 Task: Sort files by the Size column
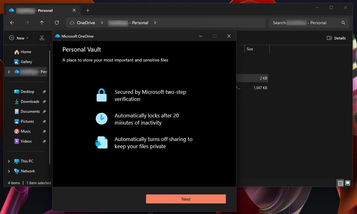click(x=257, y=49)
